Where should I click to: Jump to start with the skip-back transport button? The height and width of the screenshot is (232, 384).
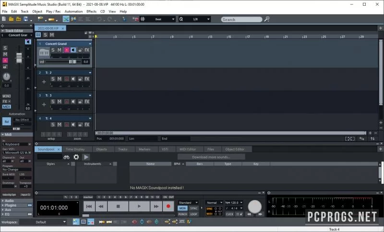pos(89,206)
